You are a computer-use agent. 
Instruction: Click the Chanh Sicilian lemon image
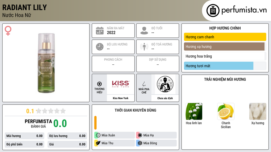(x=226, y=111)
